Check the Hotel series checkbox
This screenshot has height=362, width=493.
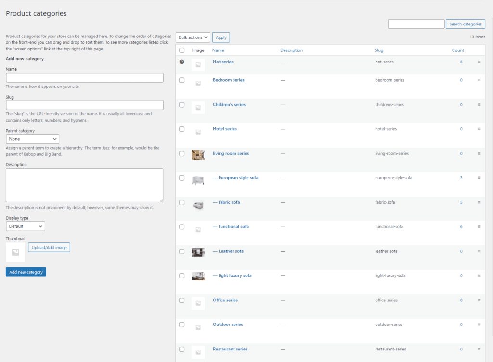(182, 129)
